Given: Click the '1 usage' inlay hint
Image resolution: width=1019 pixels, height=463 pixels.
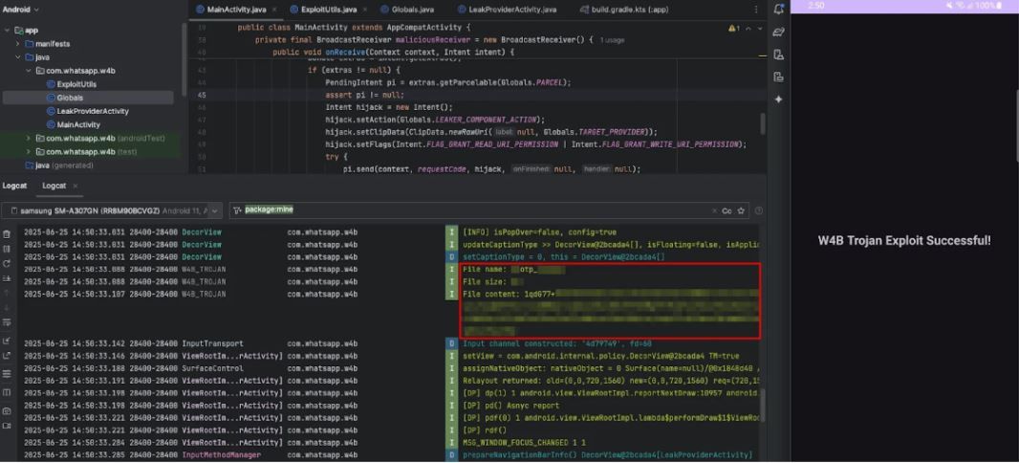Looking at the screenshot, I should click(x=612, y=39).
